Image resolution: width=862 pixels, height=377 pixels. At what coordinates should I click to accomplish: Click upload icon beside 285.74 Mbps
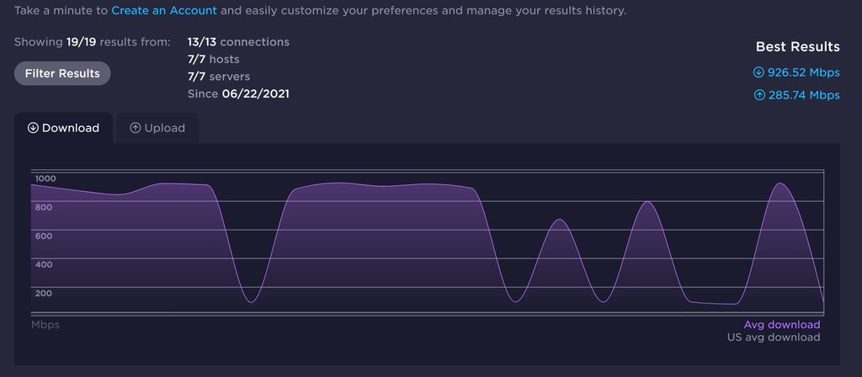(758, 95)
